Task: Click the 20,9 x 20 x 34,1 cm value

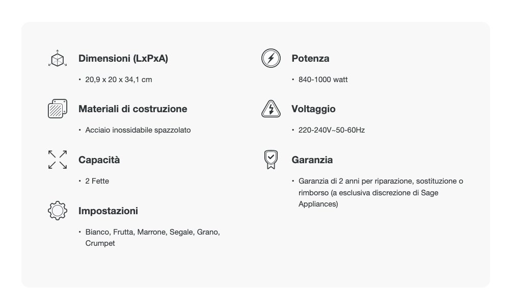Action: (119, 80)
